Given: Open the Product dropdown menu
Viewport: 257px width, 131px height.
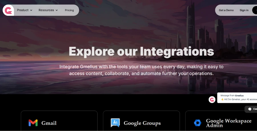Looking at the screenshot, I should [x=25, y=10].
